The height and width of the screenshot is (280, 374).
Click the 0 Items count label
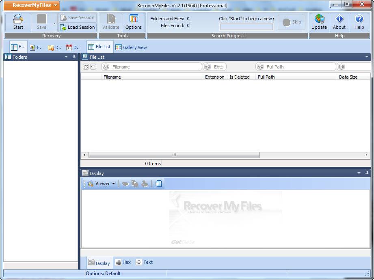153,164
